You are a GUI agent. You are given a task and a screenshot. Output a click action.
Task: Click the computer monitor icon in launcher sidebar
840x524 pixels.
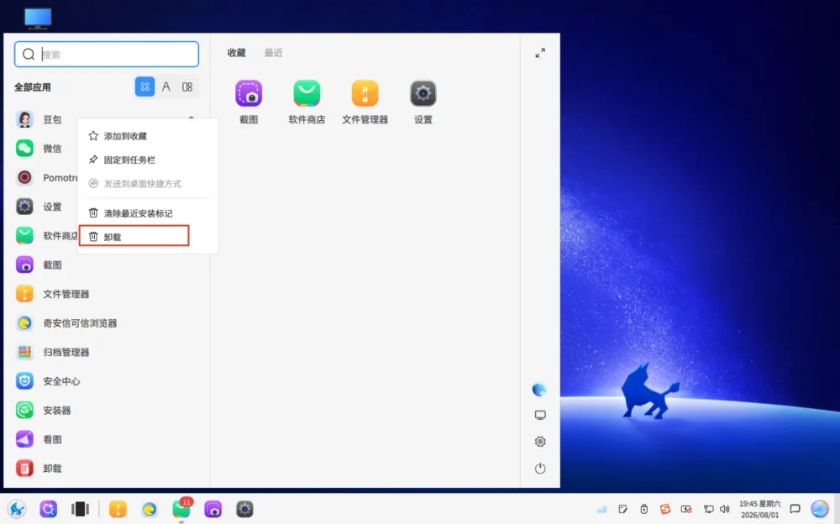pyautogui.click(x=540, y=415)
